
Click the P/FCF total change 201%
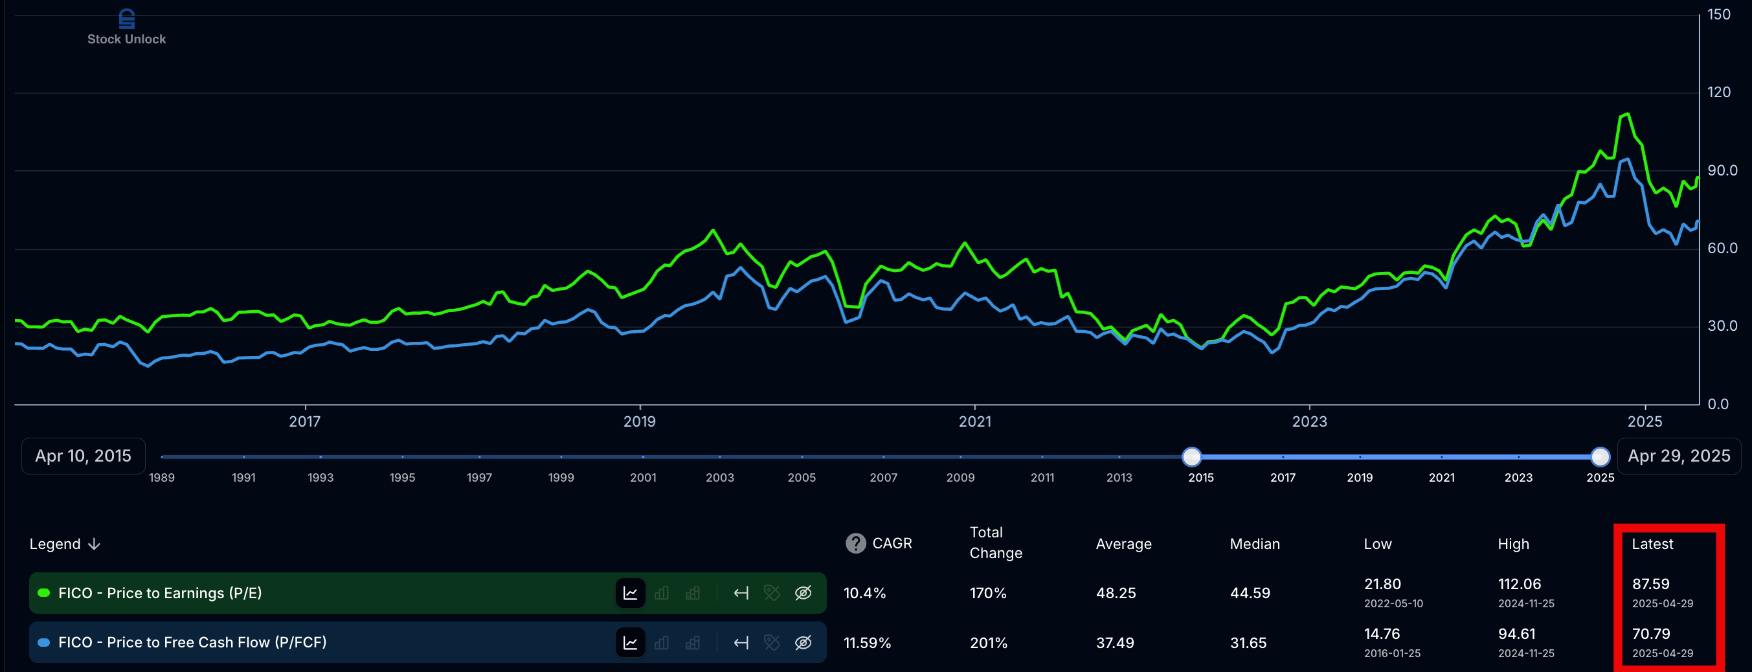(x=988, y=643)
